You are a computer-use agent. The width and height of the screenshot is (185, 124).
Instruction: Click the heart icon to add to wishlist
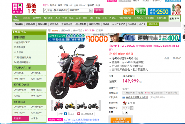79,114
